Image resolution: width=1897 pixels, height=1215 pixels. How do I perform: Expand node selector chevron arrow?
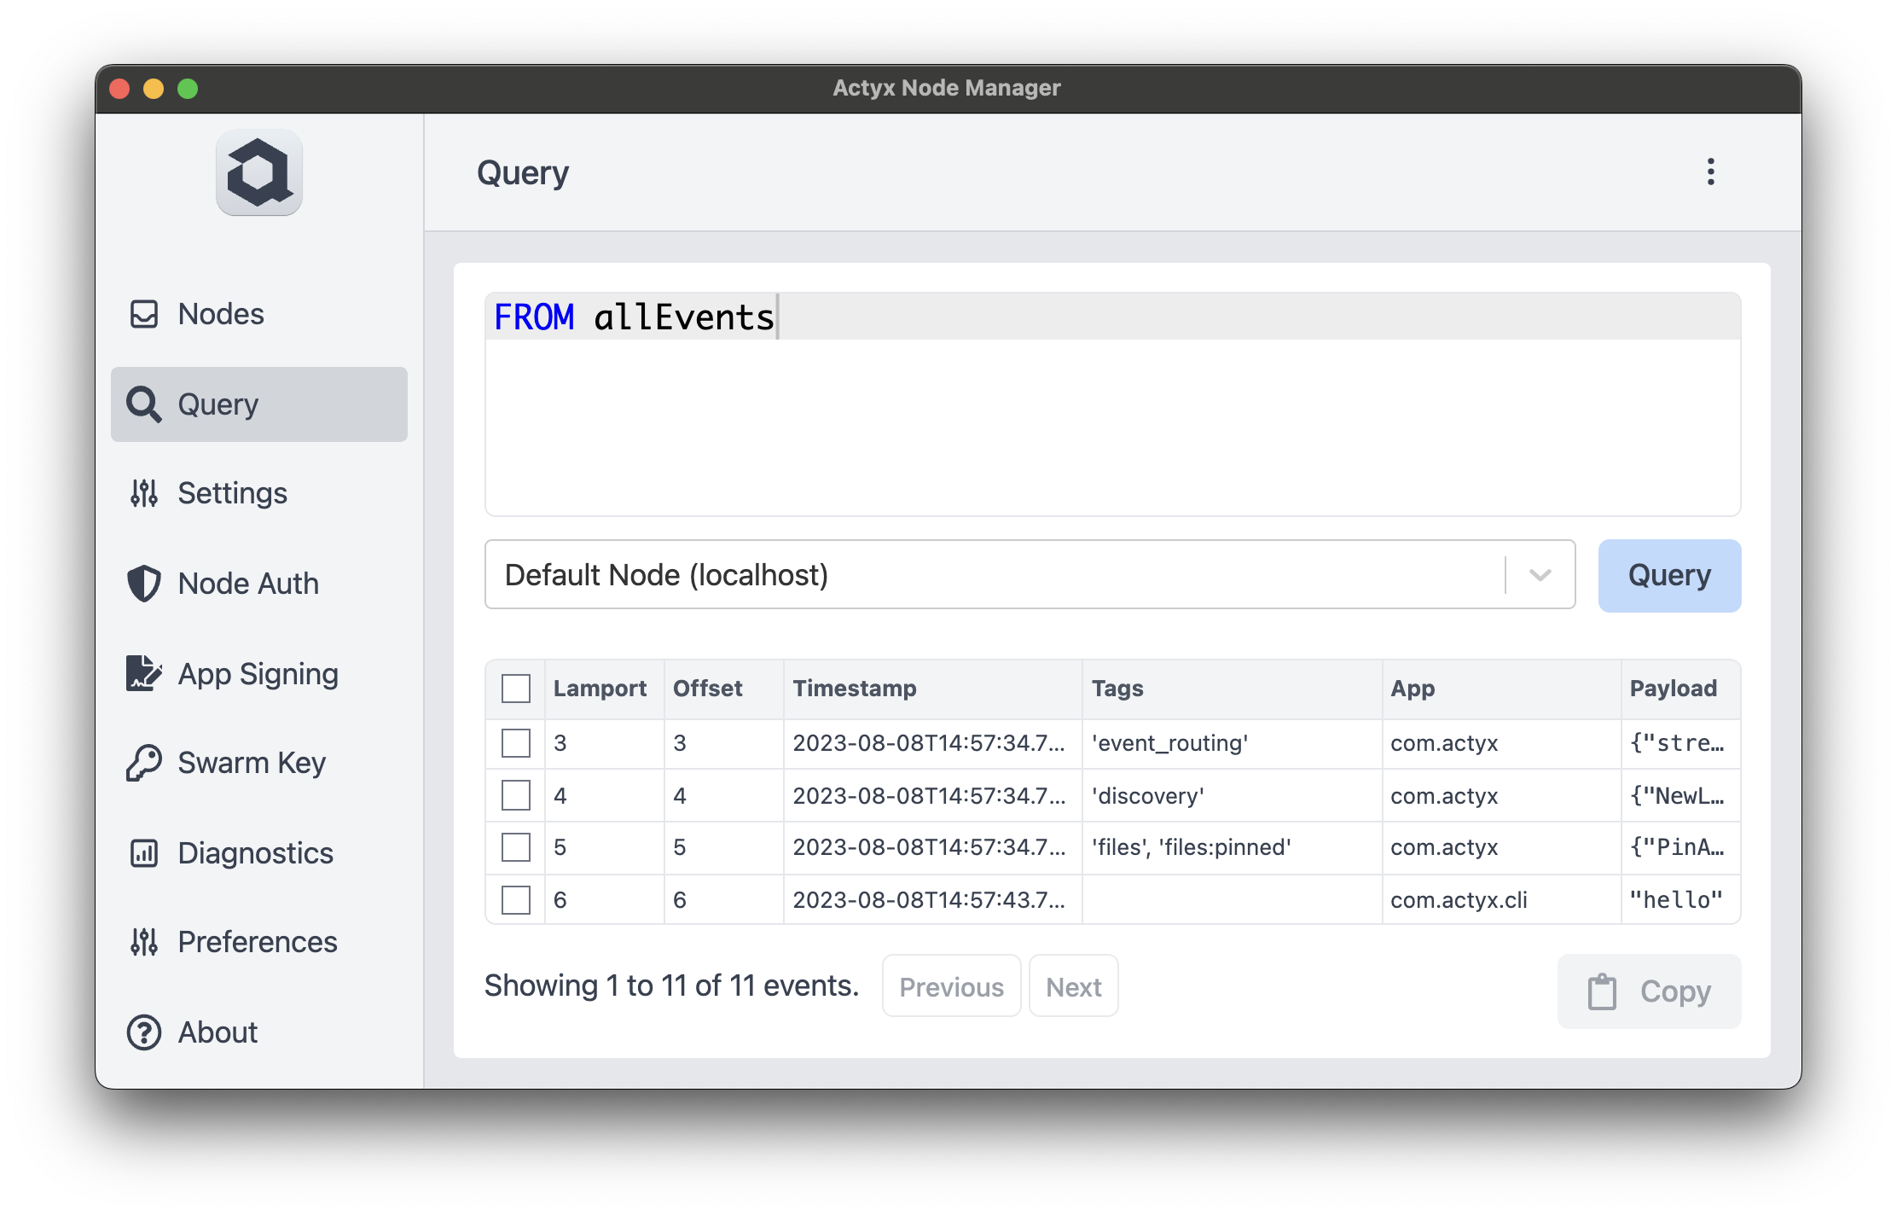click(1540, 575)
